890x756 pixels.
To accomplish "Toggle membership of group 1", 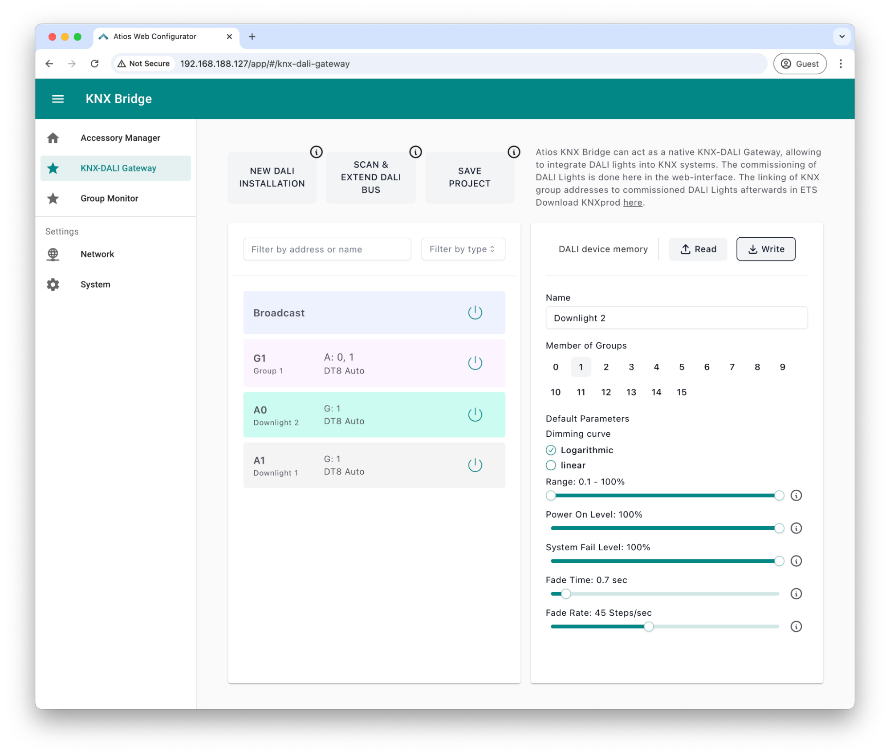I will 581,367.
